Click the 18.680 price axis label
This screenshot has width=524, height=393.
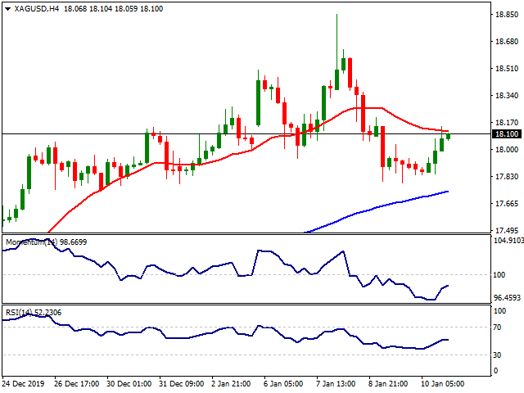coord(507,42)
